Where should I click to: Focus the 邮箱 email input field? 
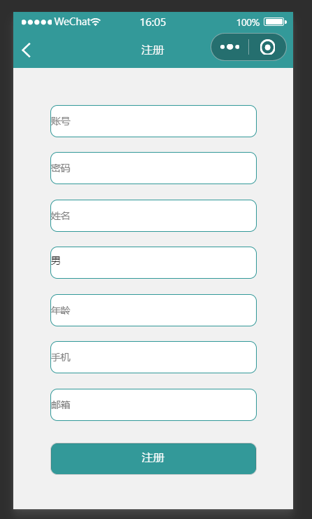pos(153,405)
